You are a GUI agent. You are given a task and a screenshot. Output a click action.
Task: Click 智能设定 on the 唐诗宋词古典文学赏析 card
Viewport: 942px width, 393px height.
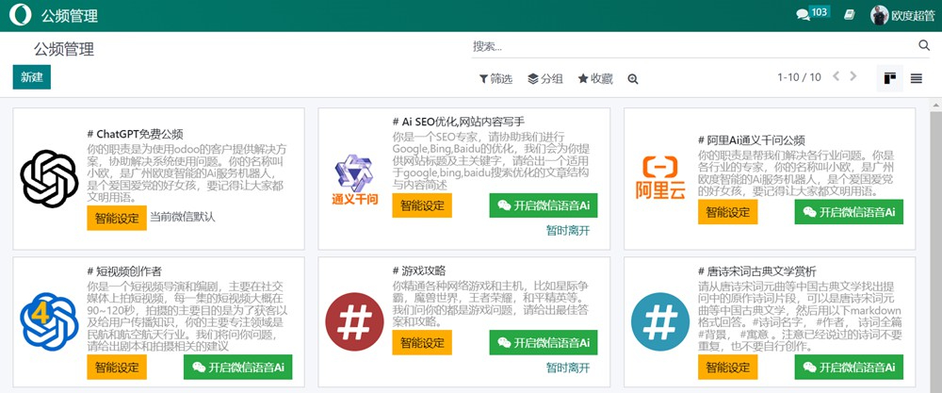click(x=727, y=368)
